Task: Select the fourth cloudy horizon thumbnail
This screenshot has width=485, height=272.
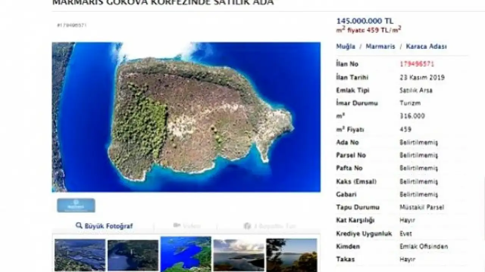Action: [239, 255]
